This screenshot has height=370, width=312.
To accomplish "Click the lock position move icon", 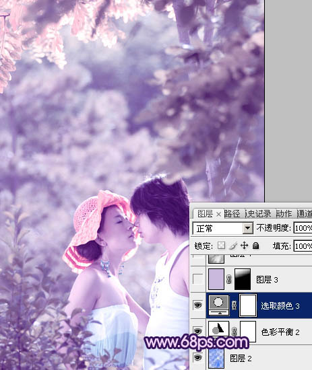I will click(x=244, y=246).
